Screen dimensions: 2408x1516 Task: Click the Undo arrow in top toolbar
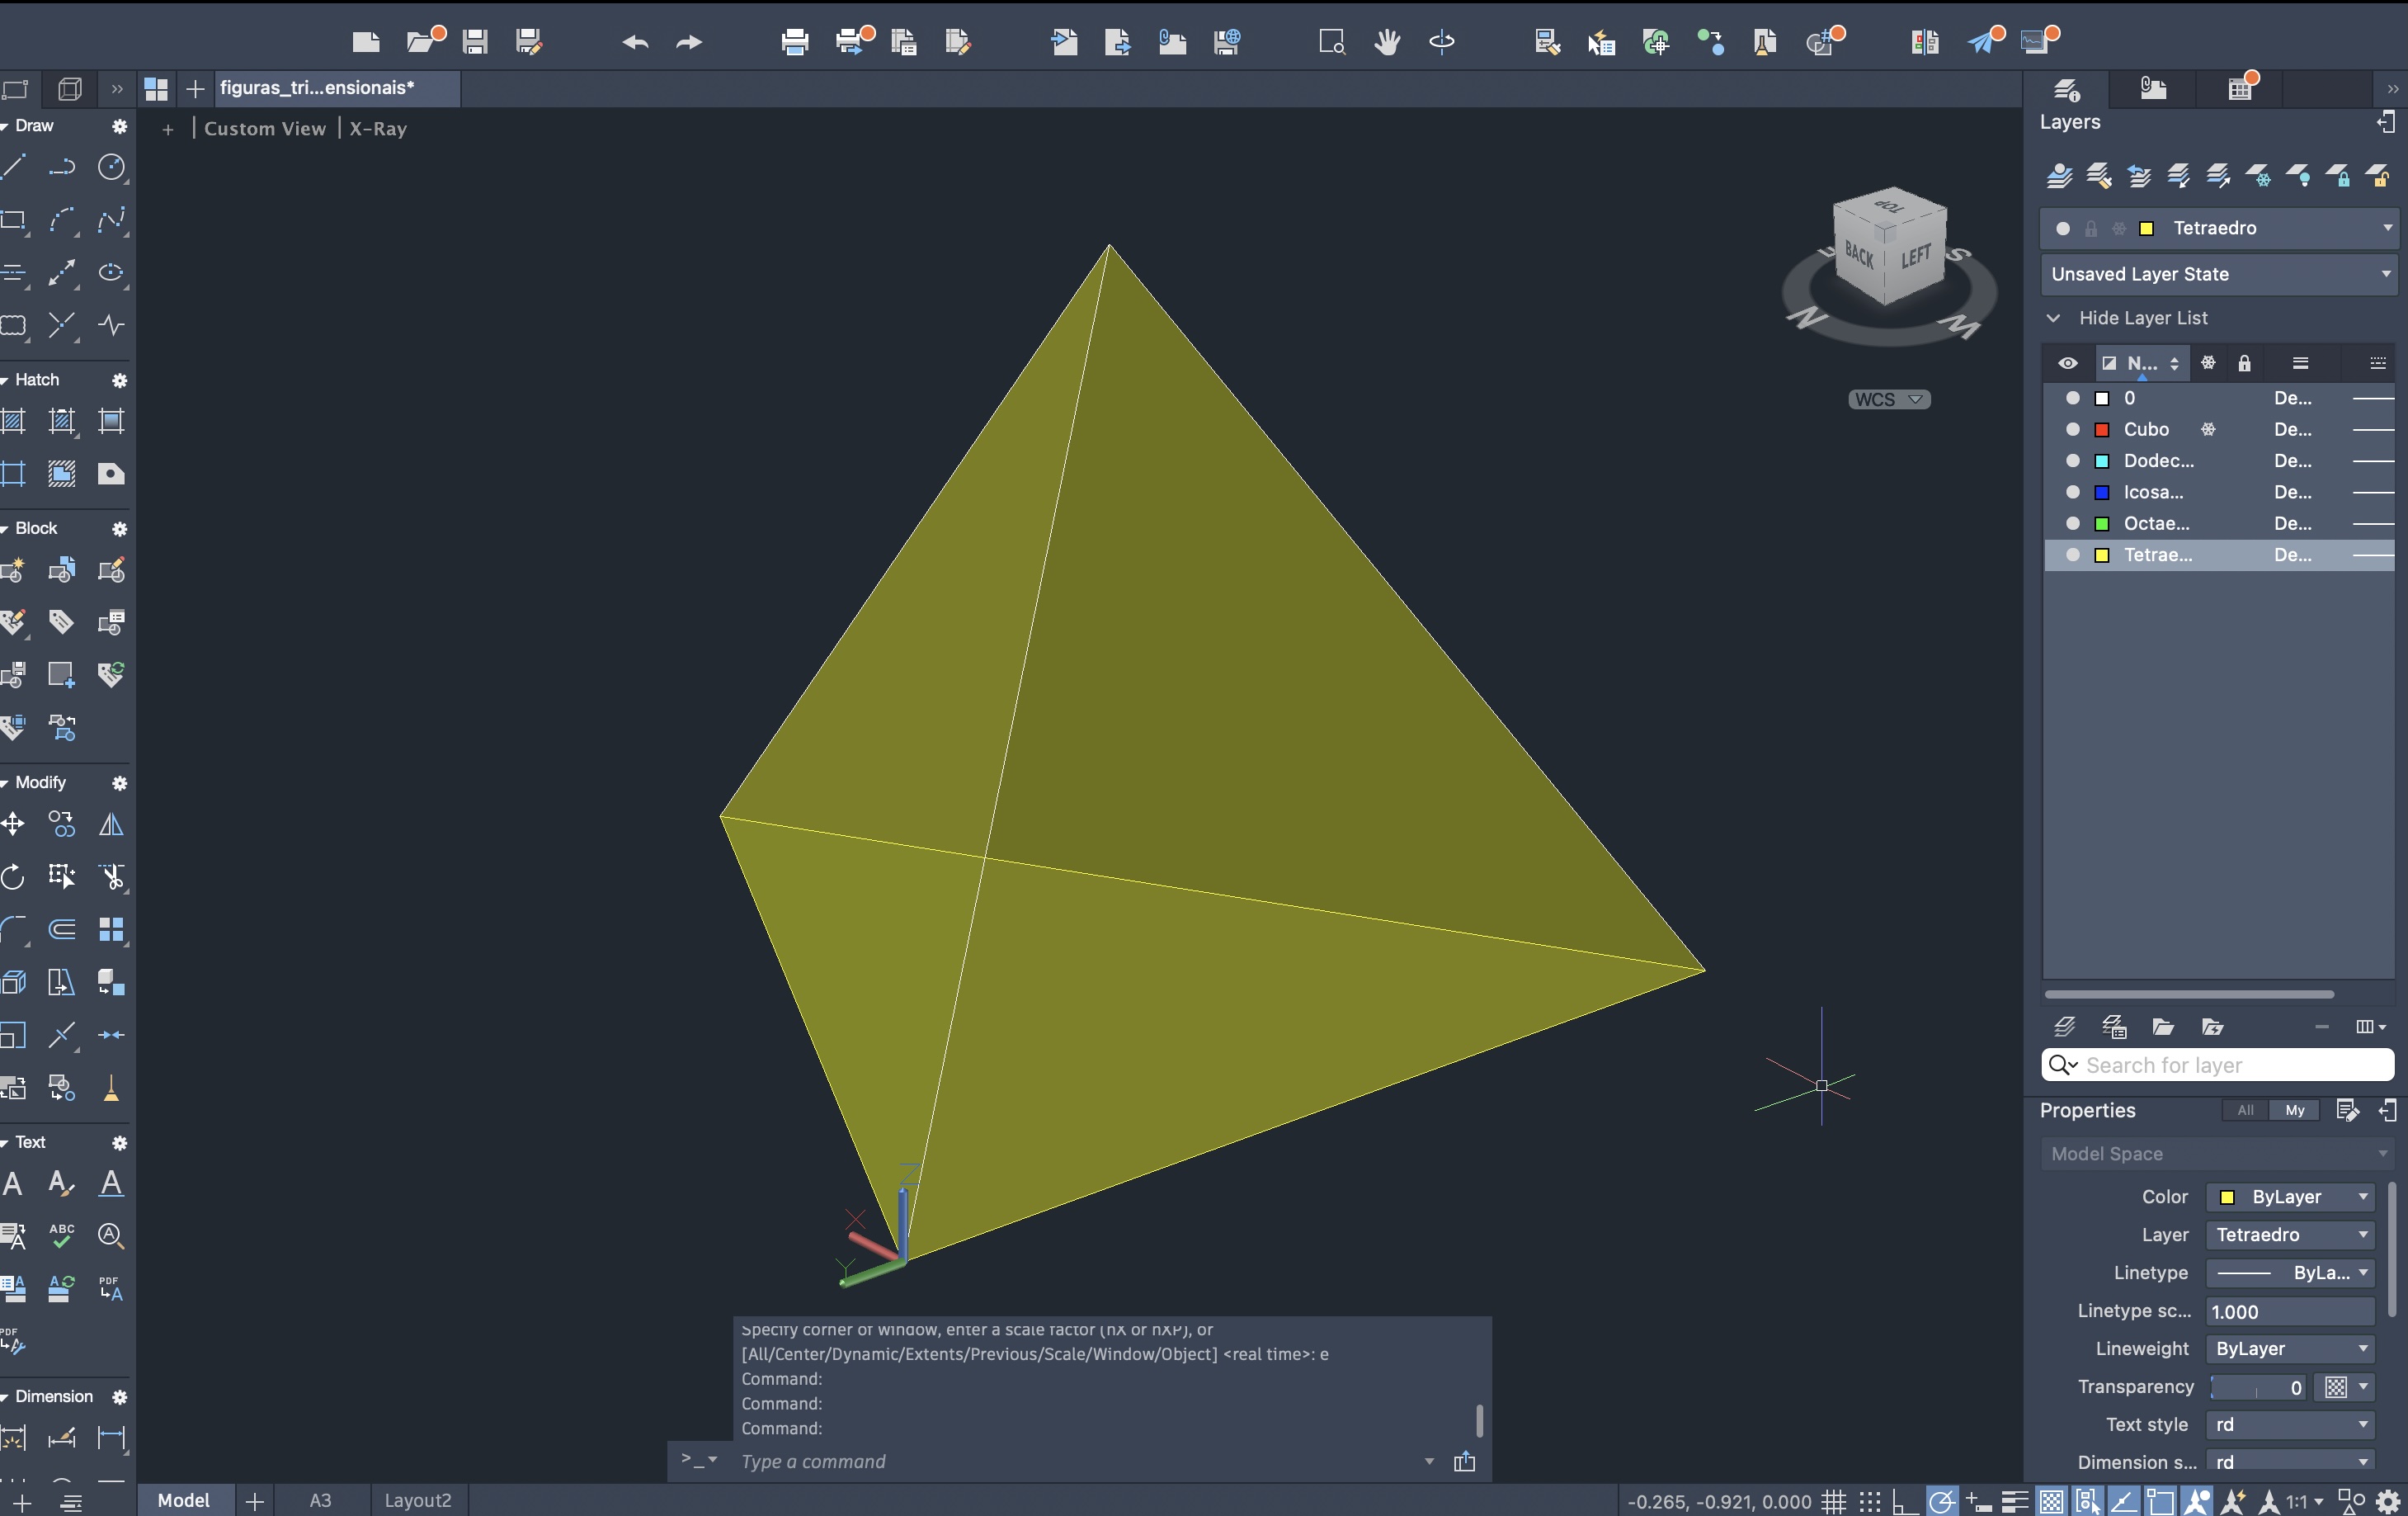(x=635, y=42)
